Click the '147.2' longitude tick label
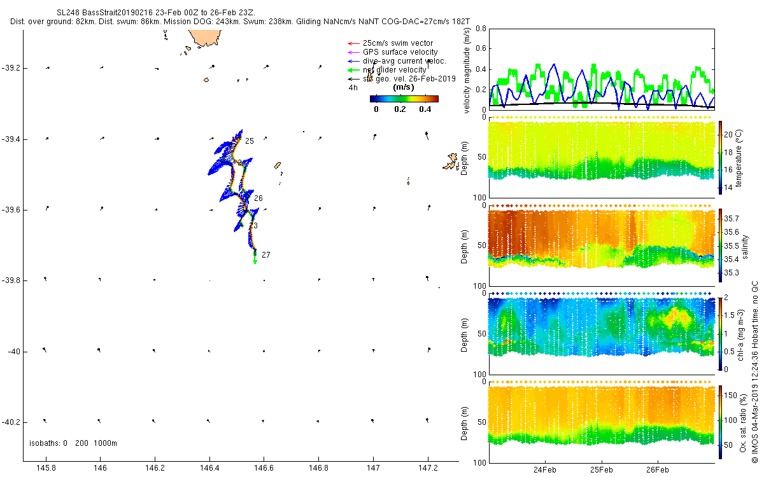The image size is (764, 477). (428, 468)
